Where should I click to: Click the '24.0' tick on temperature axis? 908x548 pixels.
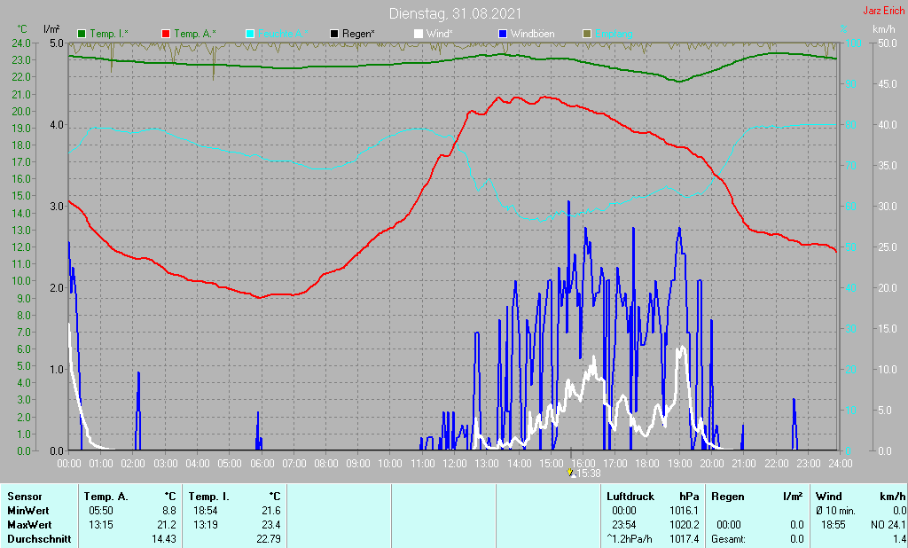coord(21,43)
